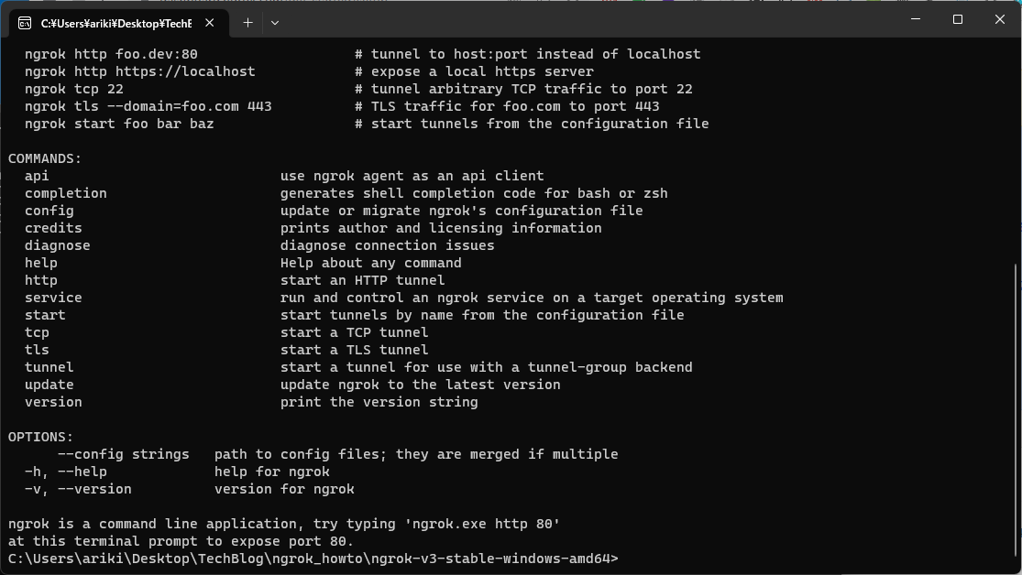Click the 'completion' command entry

[x=65, y=192]
